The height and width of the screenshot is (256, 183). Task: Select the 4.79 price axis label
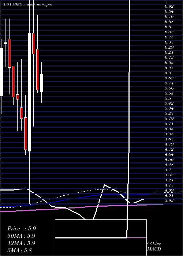[169, 144]
